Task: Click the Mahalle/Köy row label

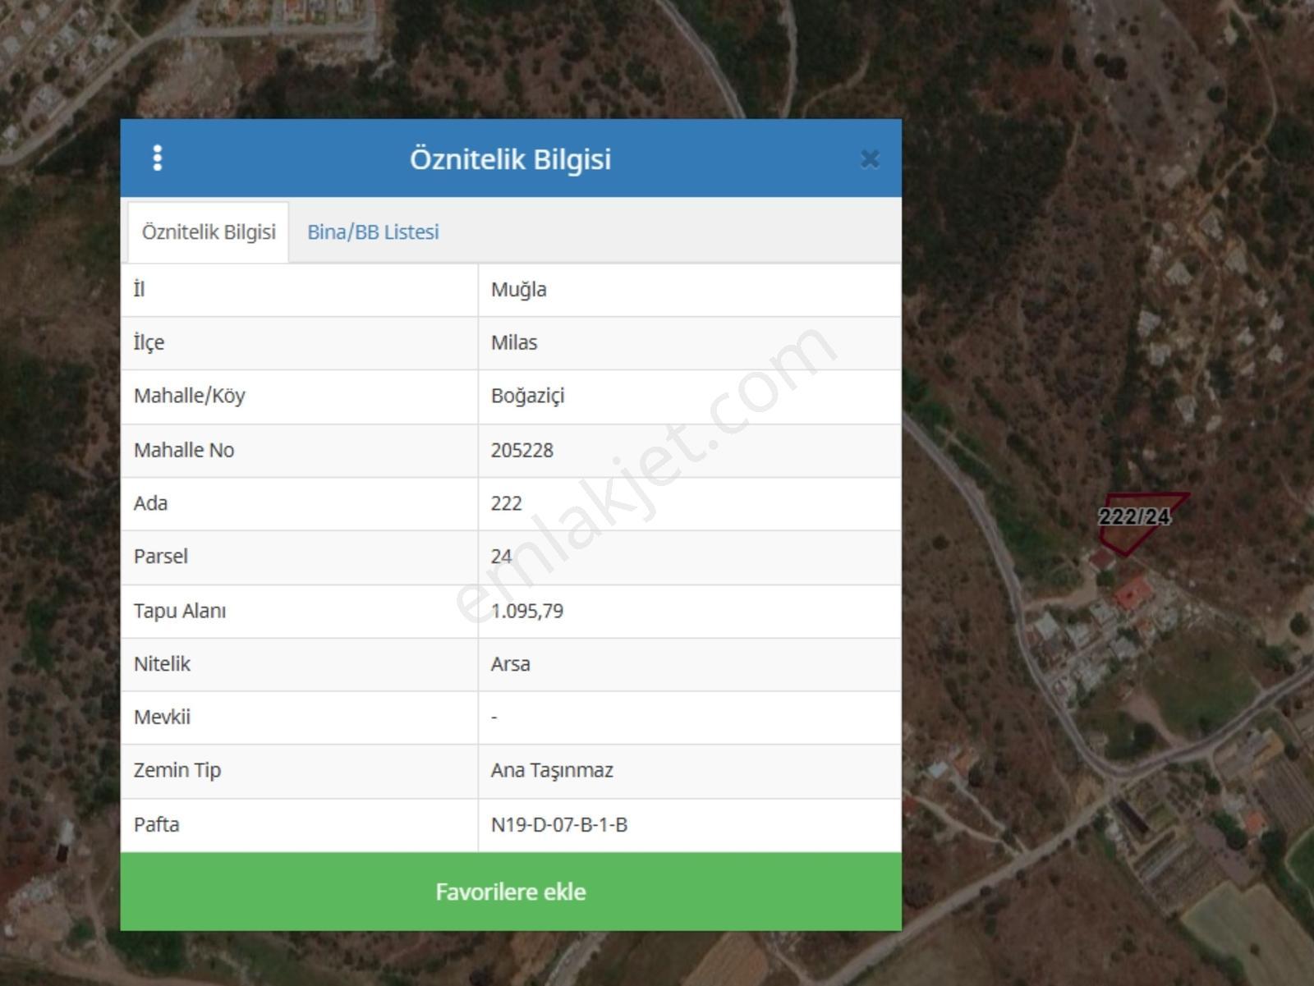Action: click(190, 397)
